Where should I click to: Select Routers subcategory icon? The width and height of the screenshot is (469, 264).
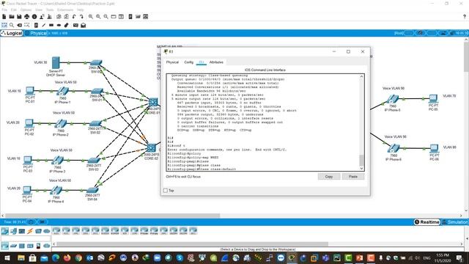5,246
